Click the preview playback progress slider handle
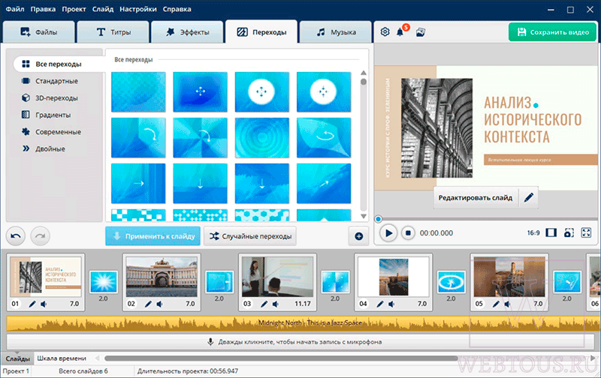This screenshot has height=378, width=601. coord(379,219)
